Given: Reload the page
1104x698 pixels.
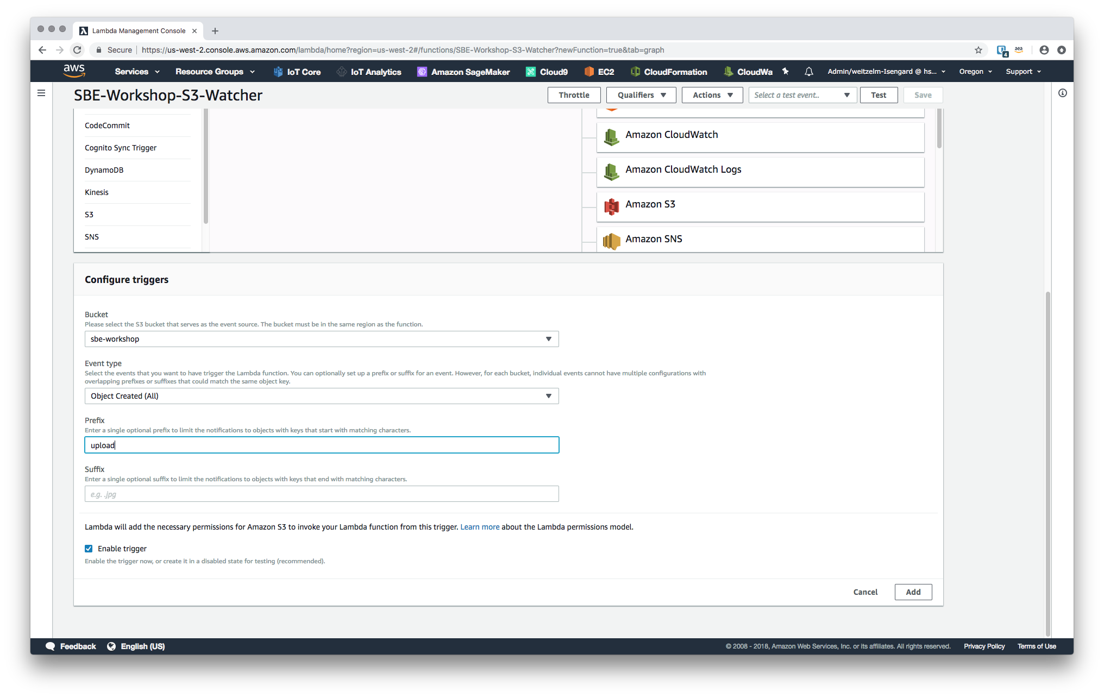Looking at the screenshot, I should pyautogui.click(x=78, y=50).
